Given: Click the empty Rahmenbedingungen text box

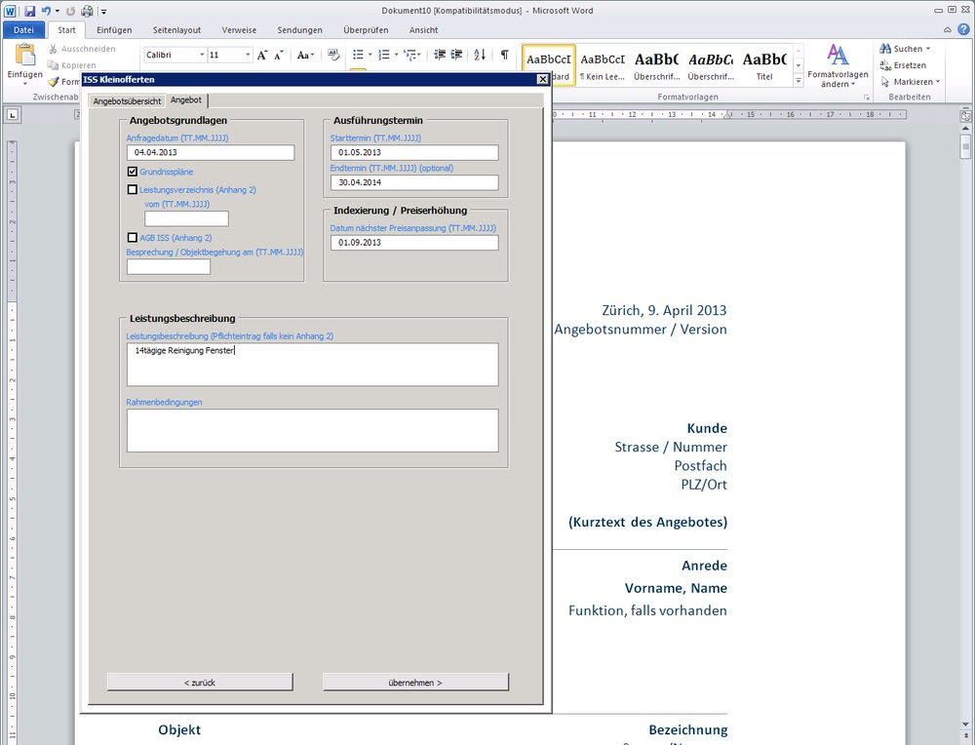Looking at the screenshot, I should 312,430.
